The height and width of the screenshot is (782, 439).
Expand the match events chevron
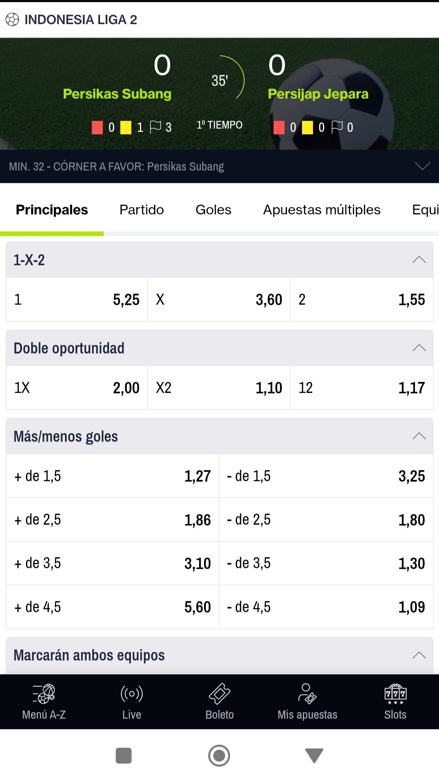click(x=422, y=166)
